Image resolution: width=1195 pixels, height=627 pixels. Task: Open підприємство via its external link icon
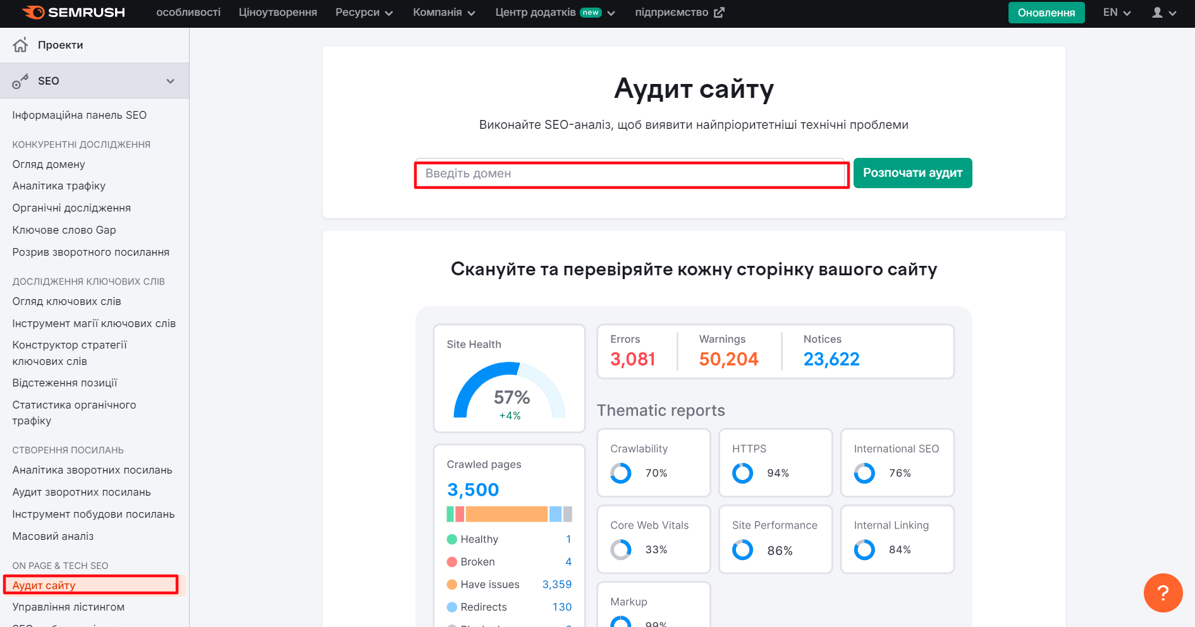[x=720, y=11]
